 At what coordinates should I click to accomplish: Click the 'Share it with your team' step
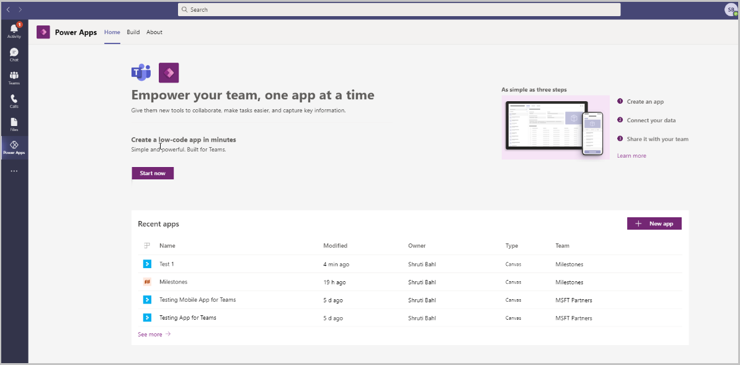pos(658,139)
